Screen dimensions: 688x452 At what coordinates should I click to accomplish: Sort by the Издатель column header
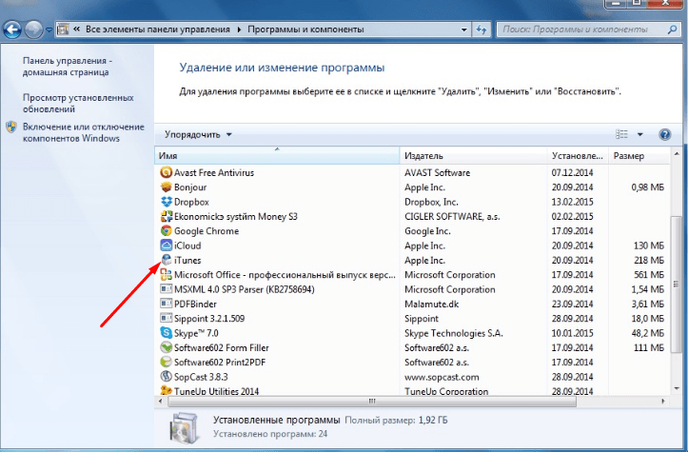point(473,155)
